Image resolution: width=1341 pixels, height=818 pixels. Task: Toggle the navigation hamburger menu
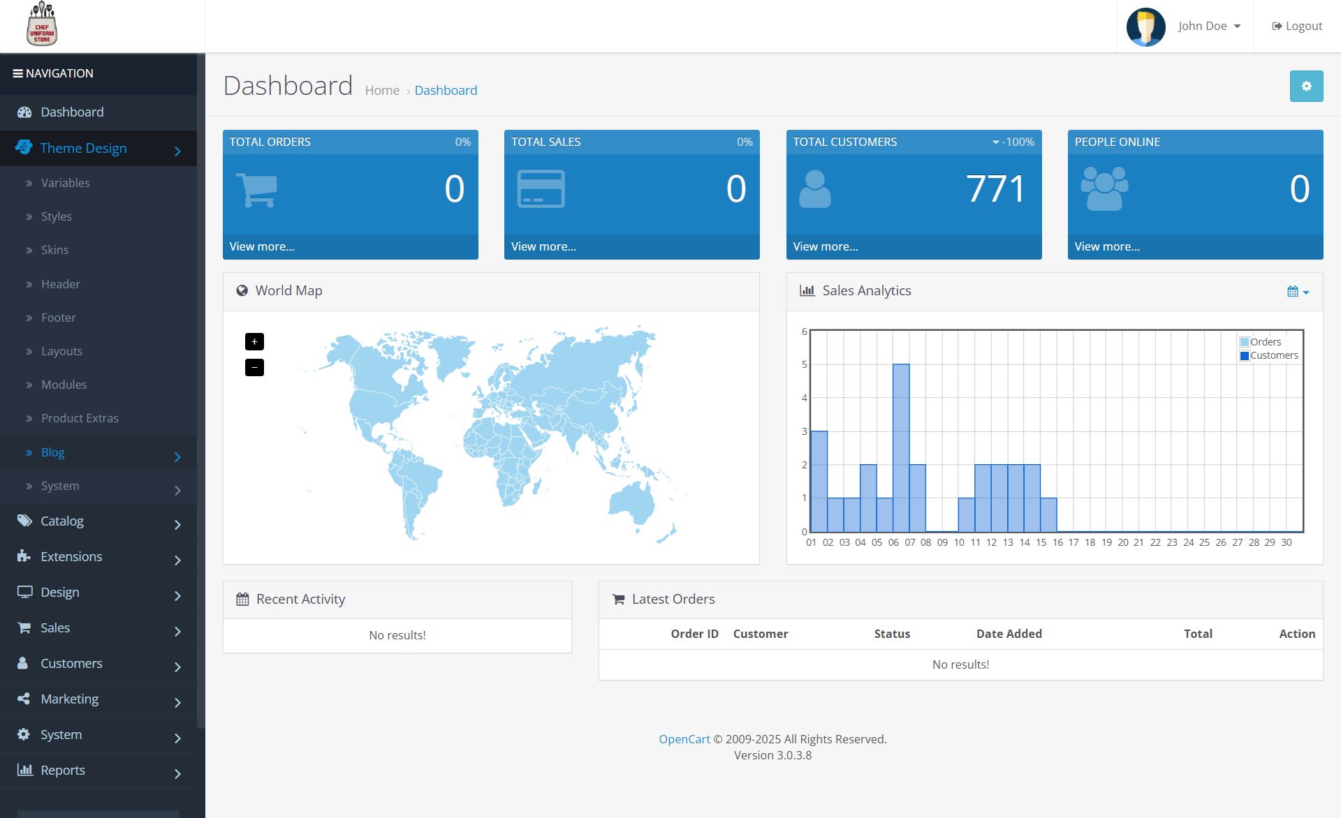(18, 73)
